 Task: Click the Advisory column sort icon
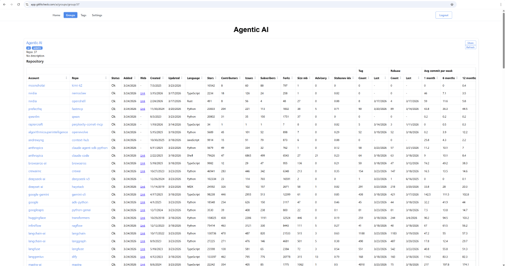tap(329, 78)
